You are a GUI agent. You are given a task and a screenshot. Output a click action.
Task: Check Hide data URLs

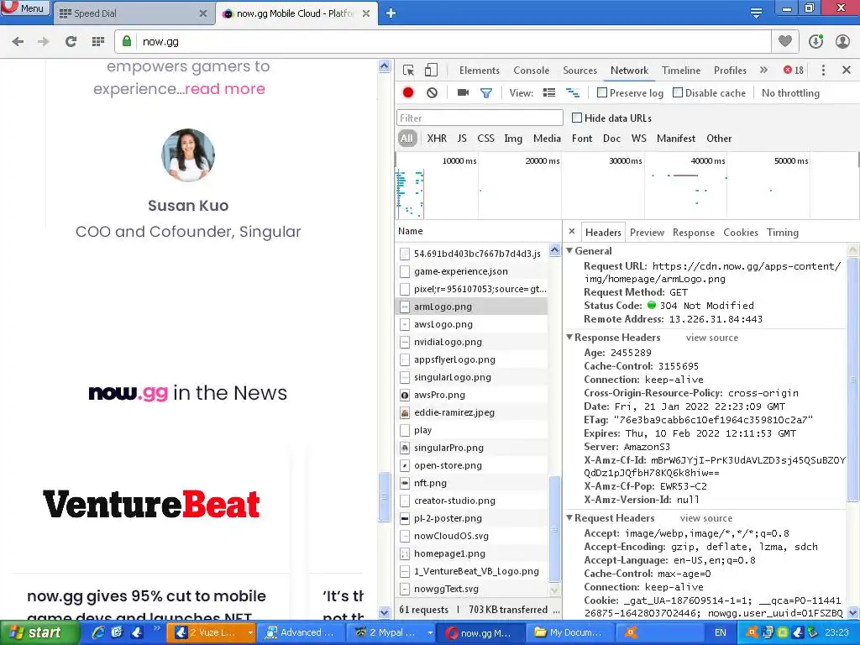click(x=576, y=118)
